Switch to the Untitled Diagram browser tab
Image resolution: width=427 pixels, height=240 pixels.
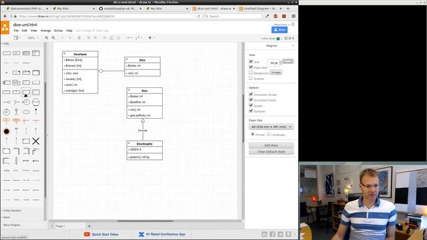[260, 9]
